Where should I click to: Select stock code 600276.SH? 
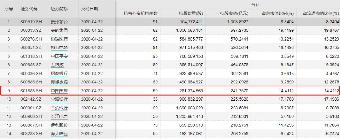[x=31, y=39]
